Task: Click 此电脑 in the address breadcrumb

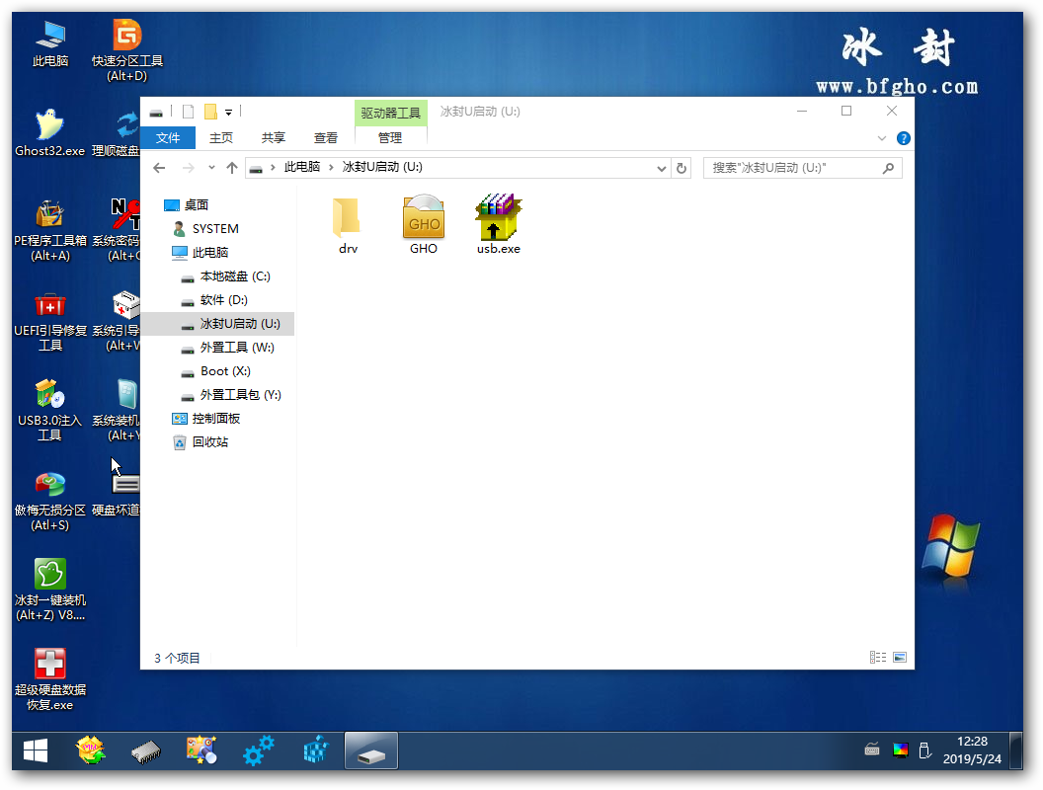Action: (x=302, y=167)
